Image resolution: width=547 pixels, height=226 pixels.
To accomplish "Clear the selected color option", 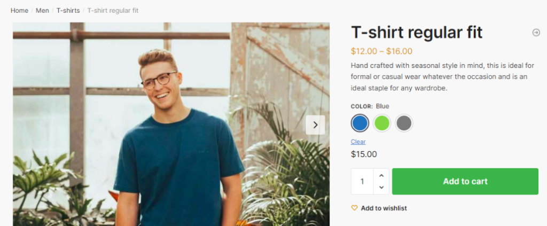I will [x=358, y=142].
